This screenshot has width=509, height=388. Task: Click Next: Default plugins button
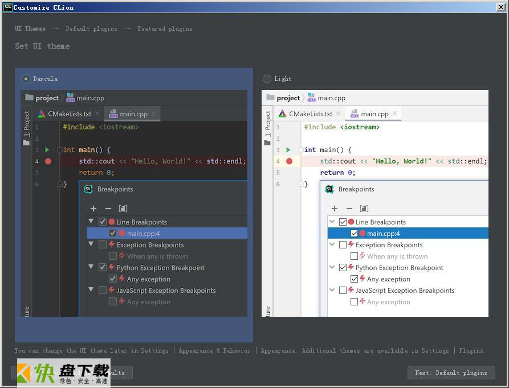click(451, 373)
